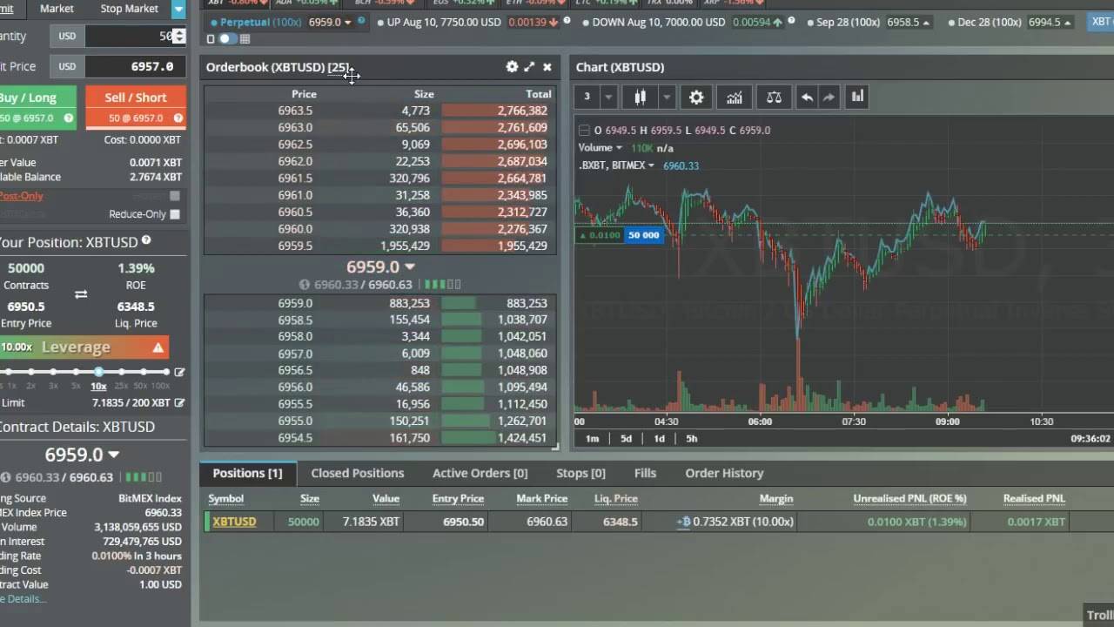Expand the Orderbook panel to fullscreen
This screenshot has height=627, width=1114.
(529, 67)
